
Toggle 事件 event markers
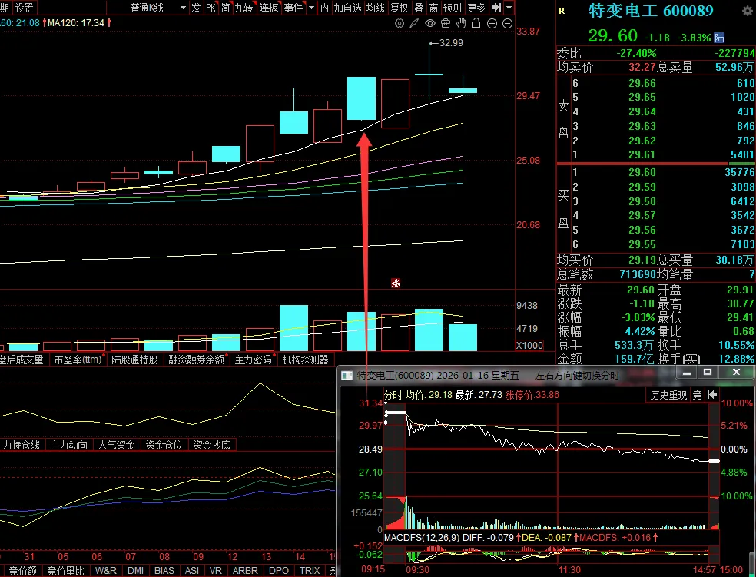click(293, 7)
